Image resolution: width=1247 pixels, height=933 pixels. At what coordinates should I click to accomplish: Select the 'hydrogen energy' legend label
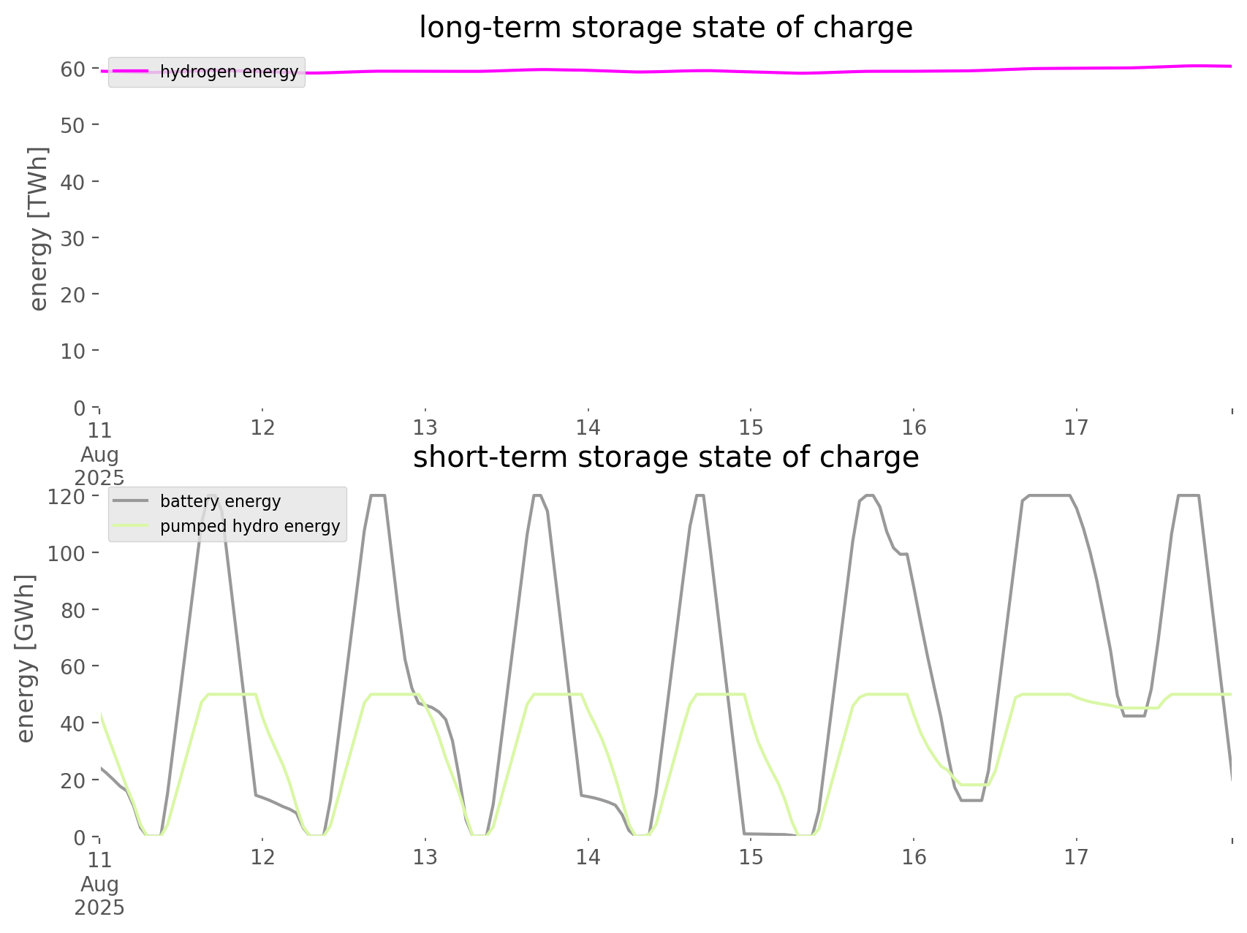click(x=229, y=72)
